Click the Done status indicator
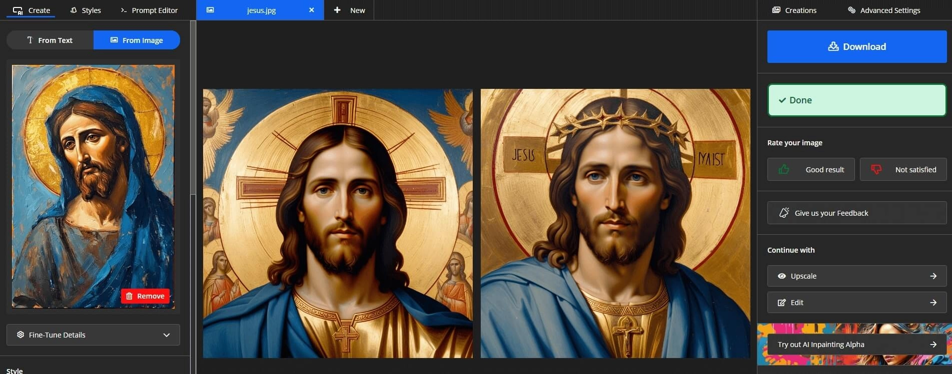The height and width of the screenshot is (374, 952). pyautogui.click(x=857, y=100)
